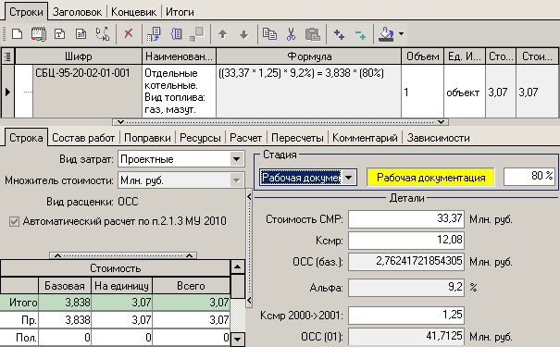The width and height of the screenshot is (560, 347).
Task: Click scroll down arrow of Стоимость table
Action: coord(238,339)
